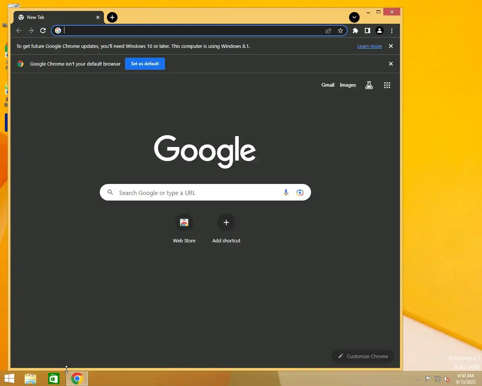Open the tab search dropdown arrow
Screen dimensions: 482x386
point(354,17)
